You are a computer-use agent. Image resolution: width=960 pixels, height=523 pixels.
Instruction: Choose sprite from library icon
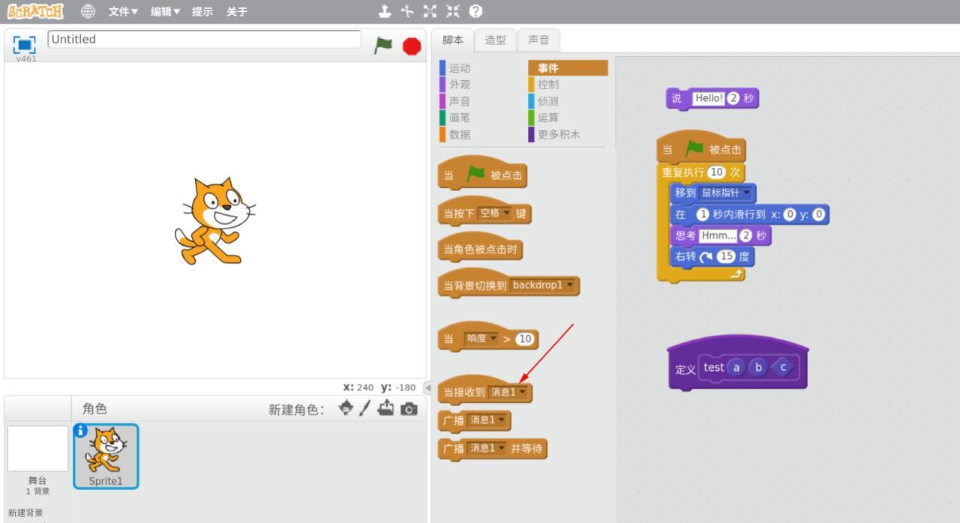point(346,408)
